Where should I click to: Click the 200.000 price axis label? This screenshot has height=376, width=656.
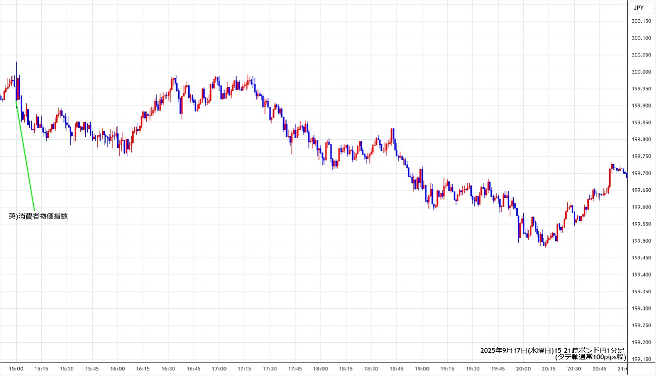point(641,72)
